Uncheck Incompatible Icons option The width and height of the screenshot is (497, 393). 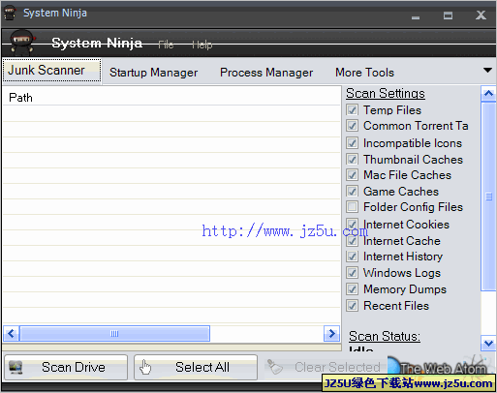click(352, 143)
